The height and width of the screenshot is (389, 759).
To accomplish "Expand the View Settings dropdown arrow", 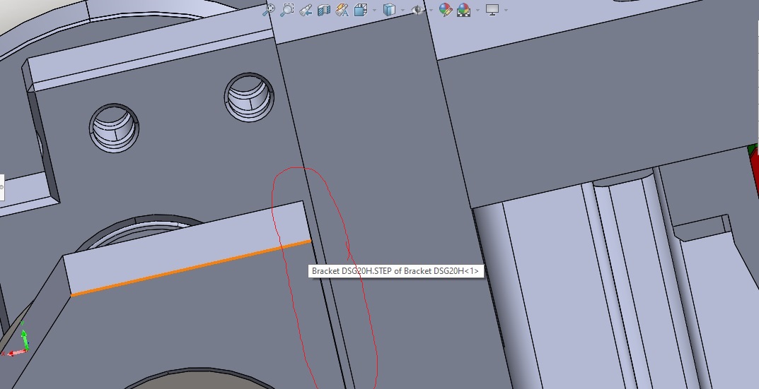I will click(x=506, y=10).
